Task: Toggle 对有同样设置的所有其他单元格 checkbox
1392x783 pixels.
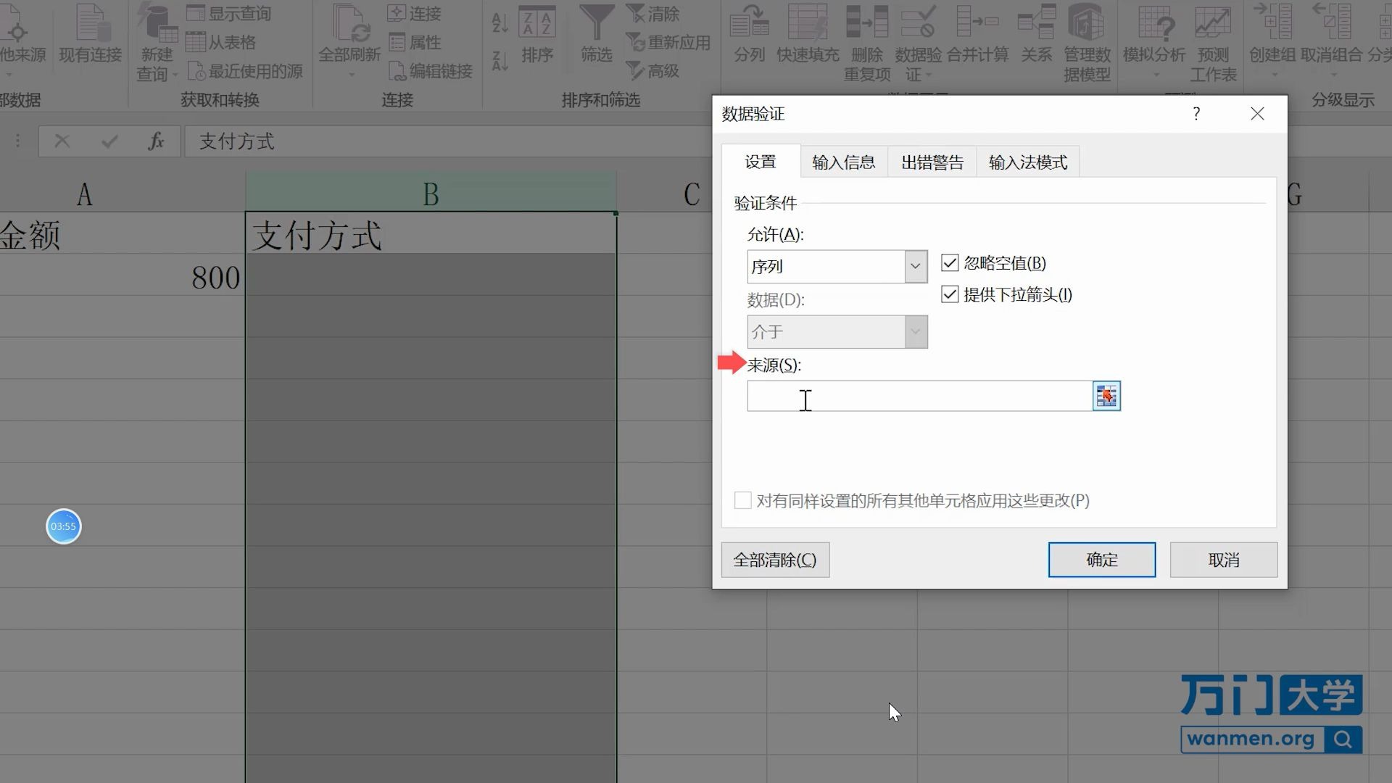Action: pyautogui.click(x=743, y=500)
